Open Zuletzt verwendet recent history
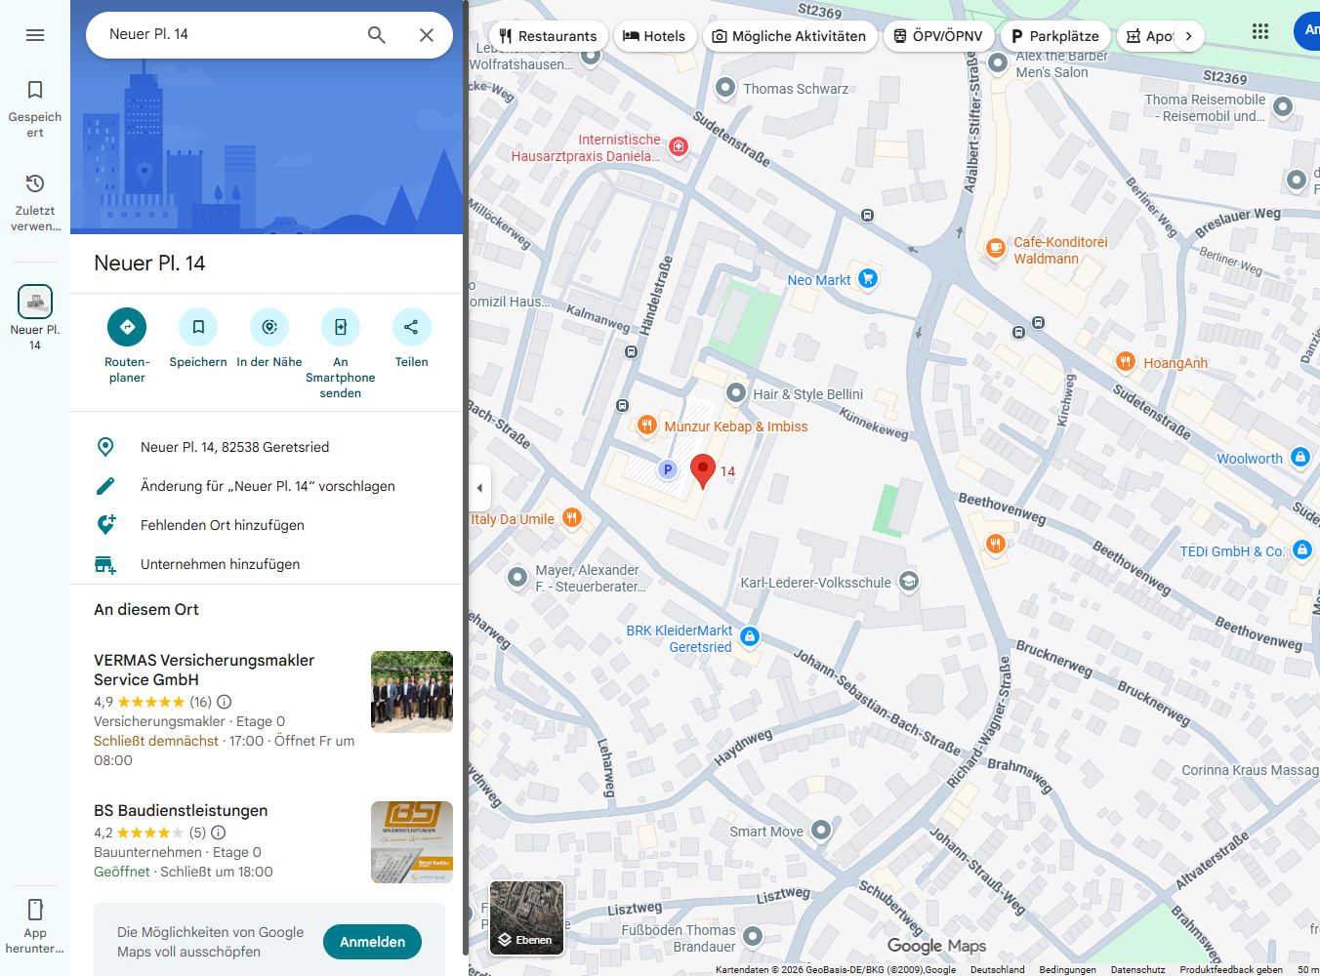Viewport: 1320px width, 976px height. [x=35, y=202]
